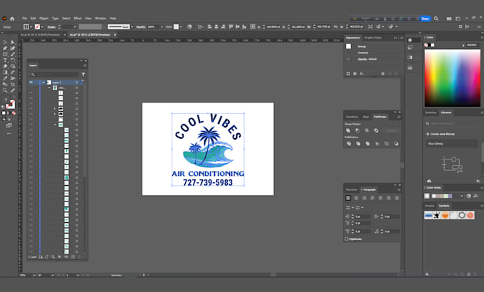The height and width of the screenshot is (292, 484).
Task: Click the Add New Stroke icon in Appearance
Action: coord(348,73)
